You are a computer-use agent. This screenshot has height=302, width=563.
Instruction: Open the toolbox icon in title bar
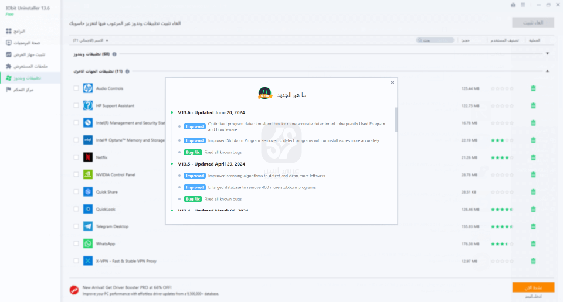(513, 5)
